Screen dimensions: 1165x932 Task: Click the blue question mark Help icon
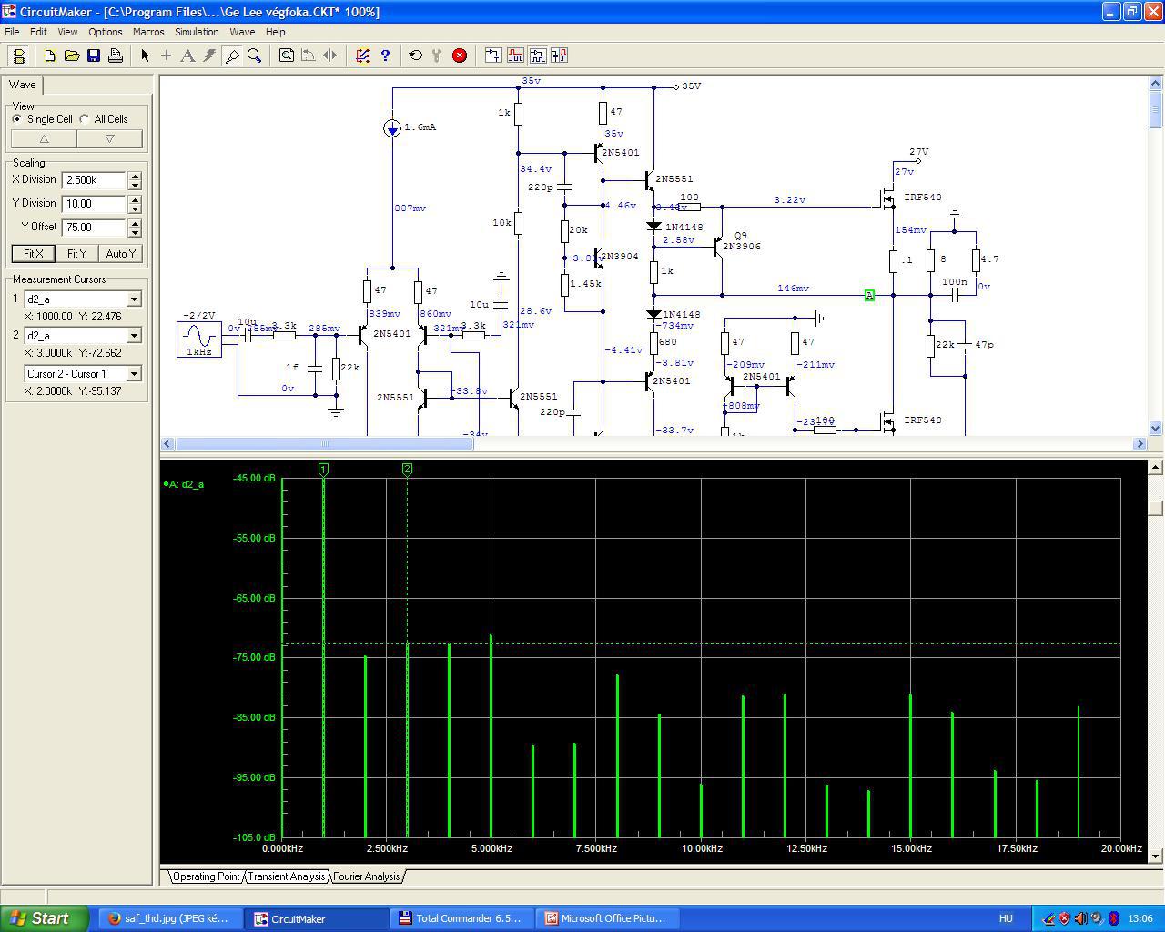385,56
